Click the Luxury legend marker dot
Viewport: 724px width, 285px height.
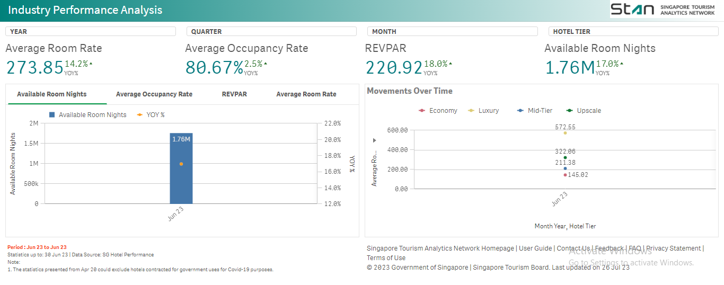471,111
